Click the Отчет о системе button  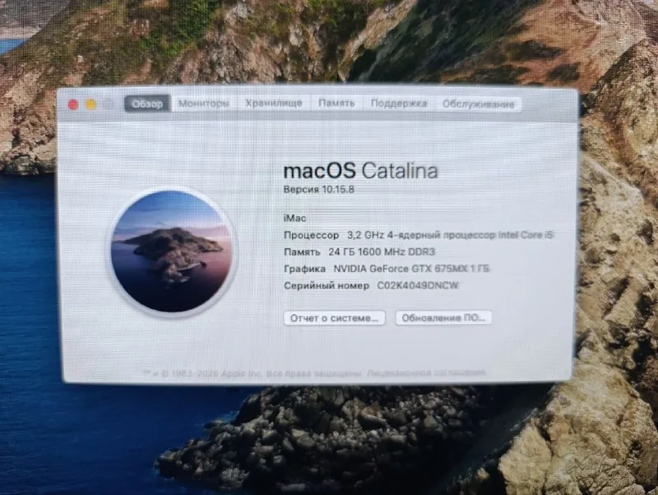tap(335, 318)
